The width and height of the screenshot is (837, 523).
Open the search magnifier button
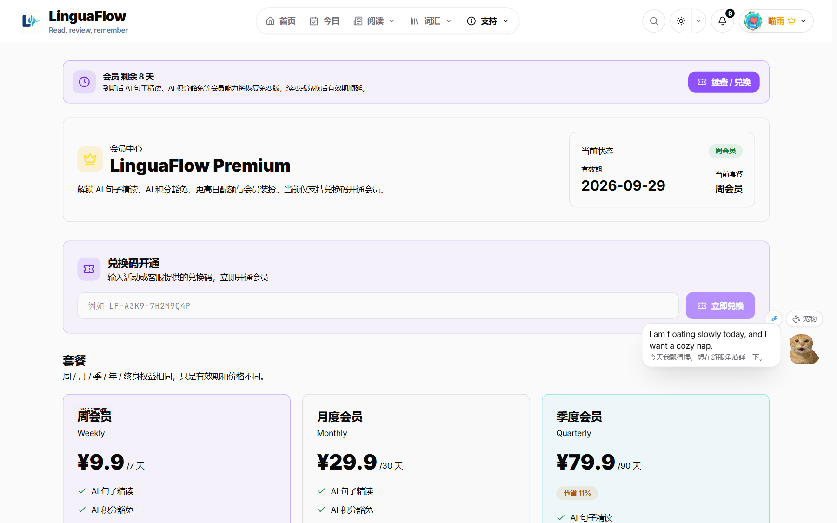(x=654, y=21)
